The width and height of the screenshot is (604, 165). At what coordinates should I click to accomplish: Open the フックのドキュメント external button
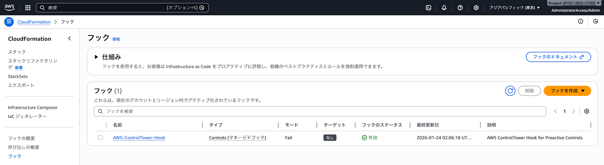(558, 57)
